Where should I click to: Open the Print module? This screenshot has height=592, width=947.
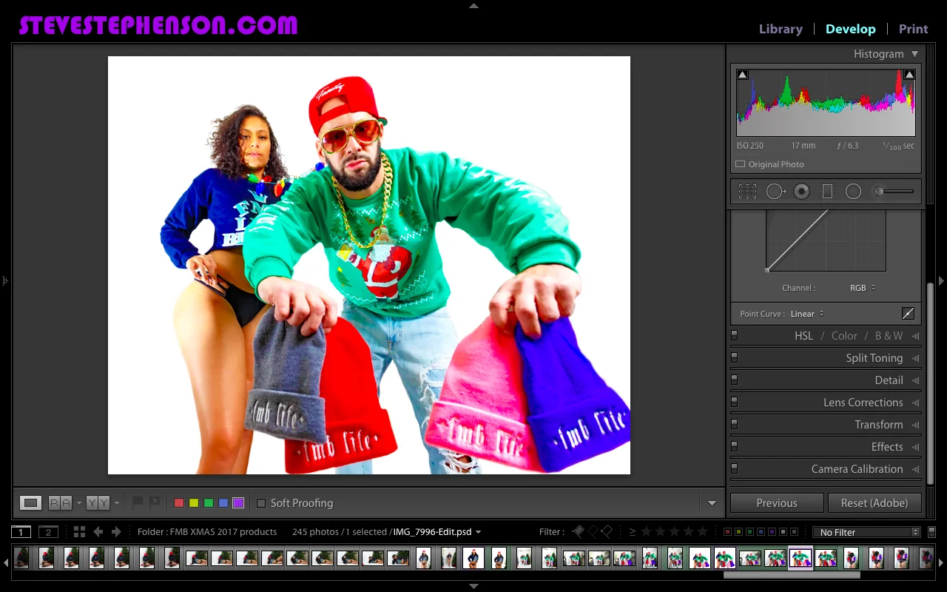[913, 29]
